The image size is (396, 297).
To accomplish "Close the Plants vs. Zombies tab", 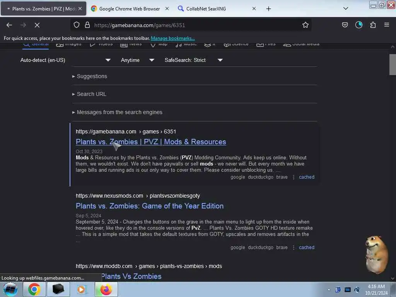I will (x=80, y=9).
